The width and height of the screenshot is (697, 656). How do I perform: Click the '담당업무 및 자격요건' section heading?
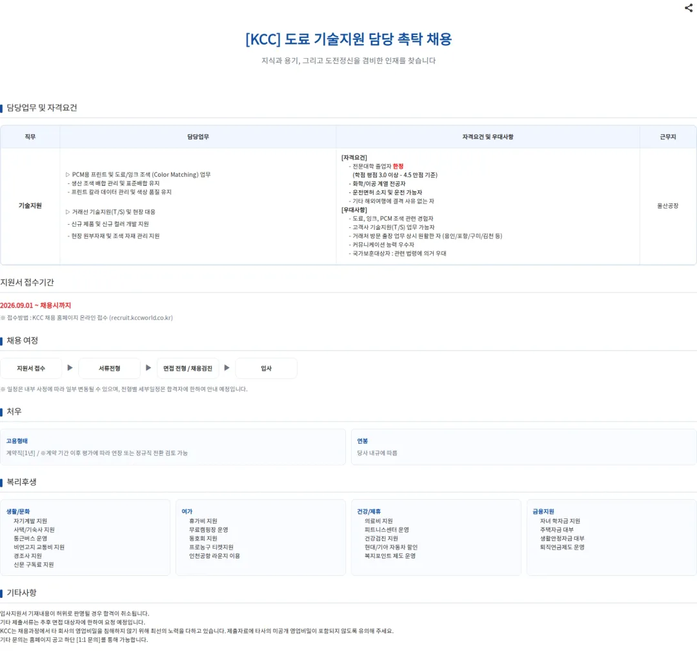(42, 108)
